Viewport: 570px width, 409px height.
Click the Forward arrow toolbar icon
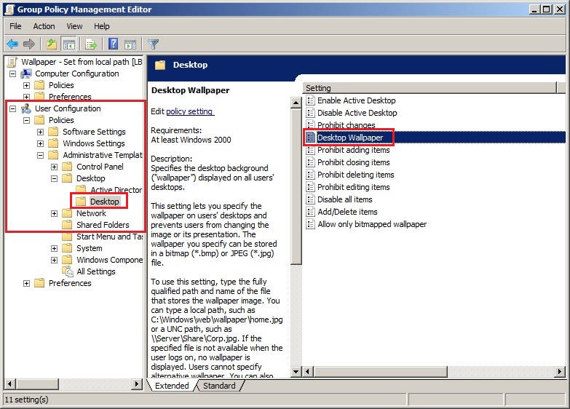pos(29,44)
